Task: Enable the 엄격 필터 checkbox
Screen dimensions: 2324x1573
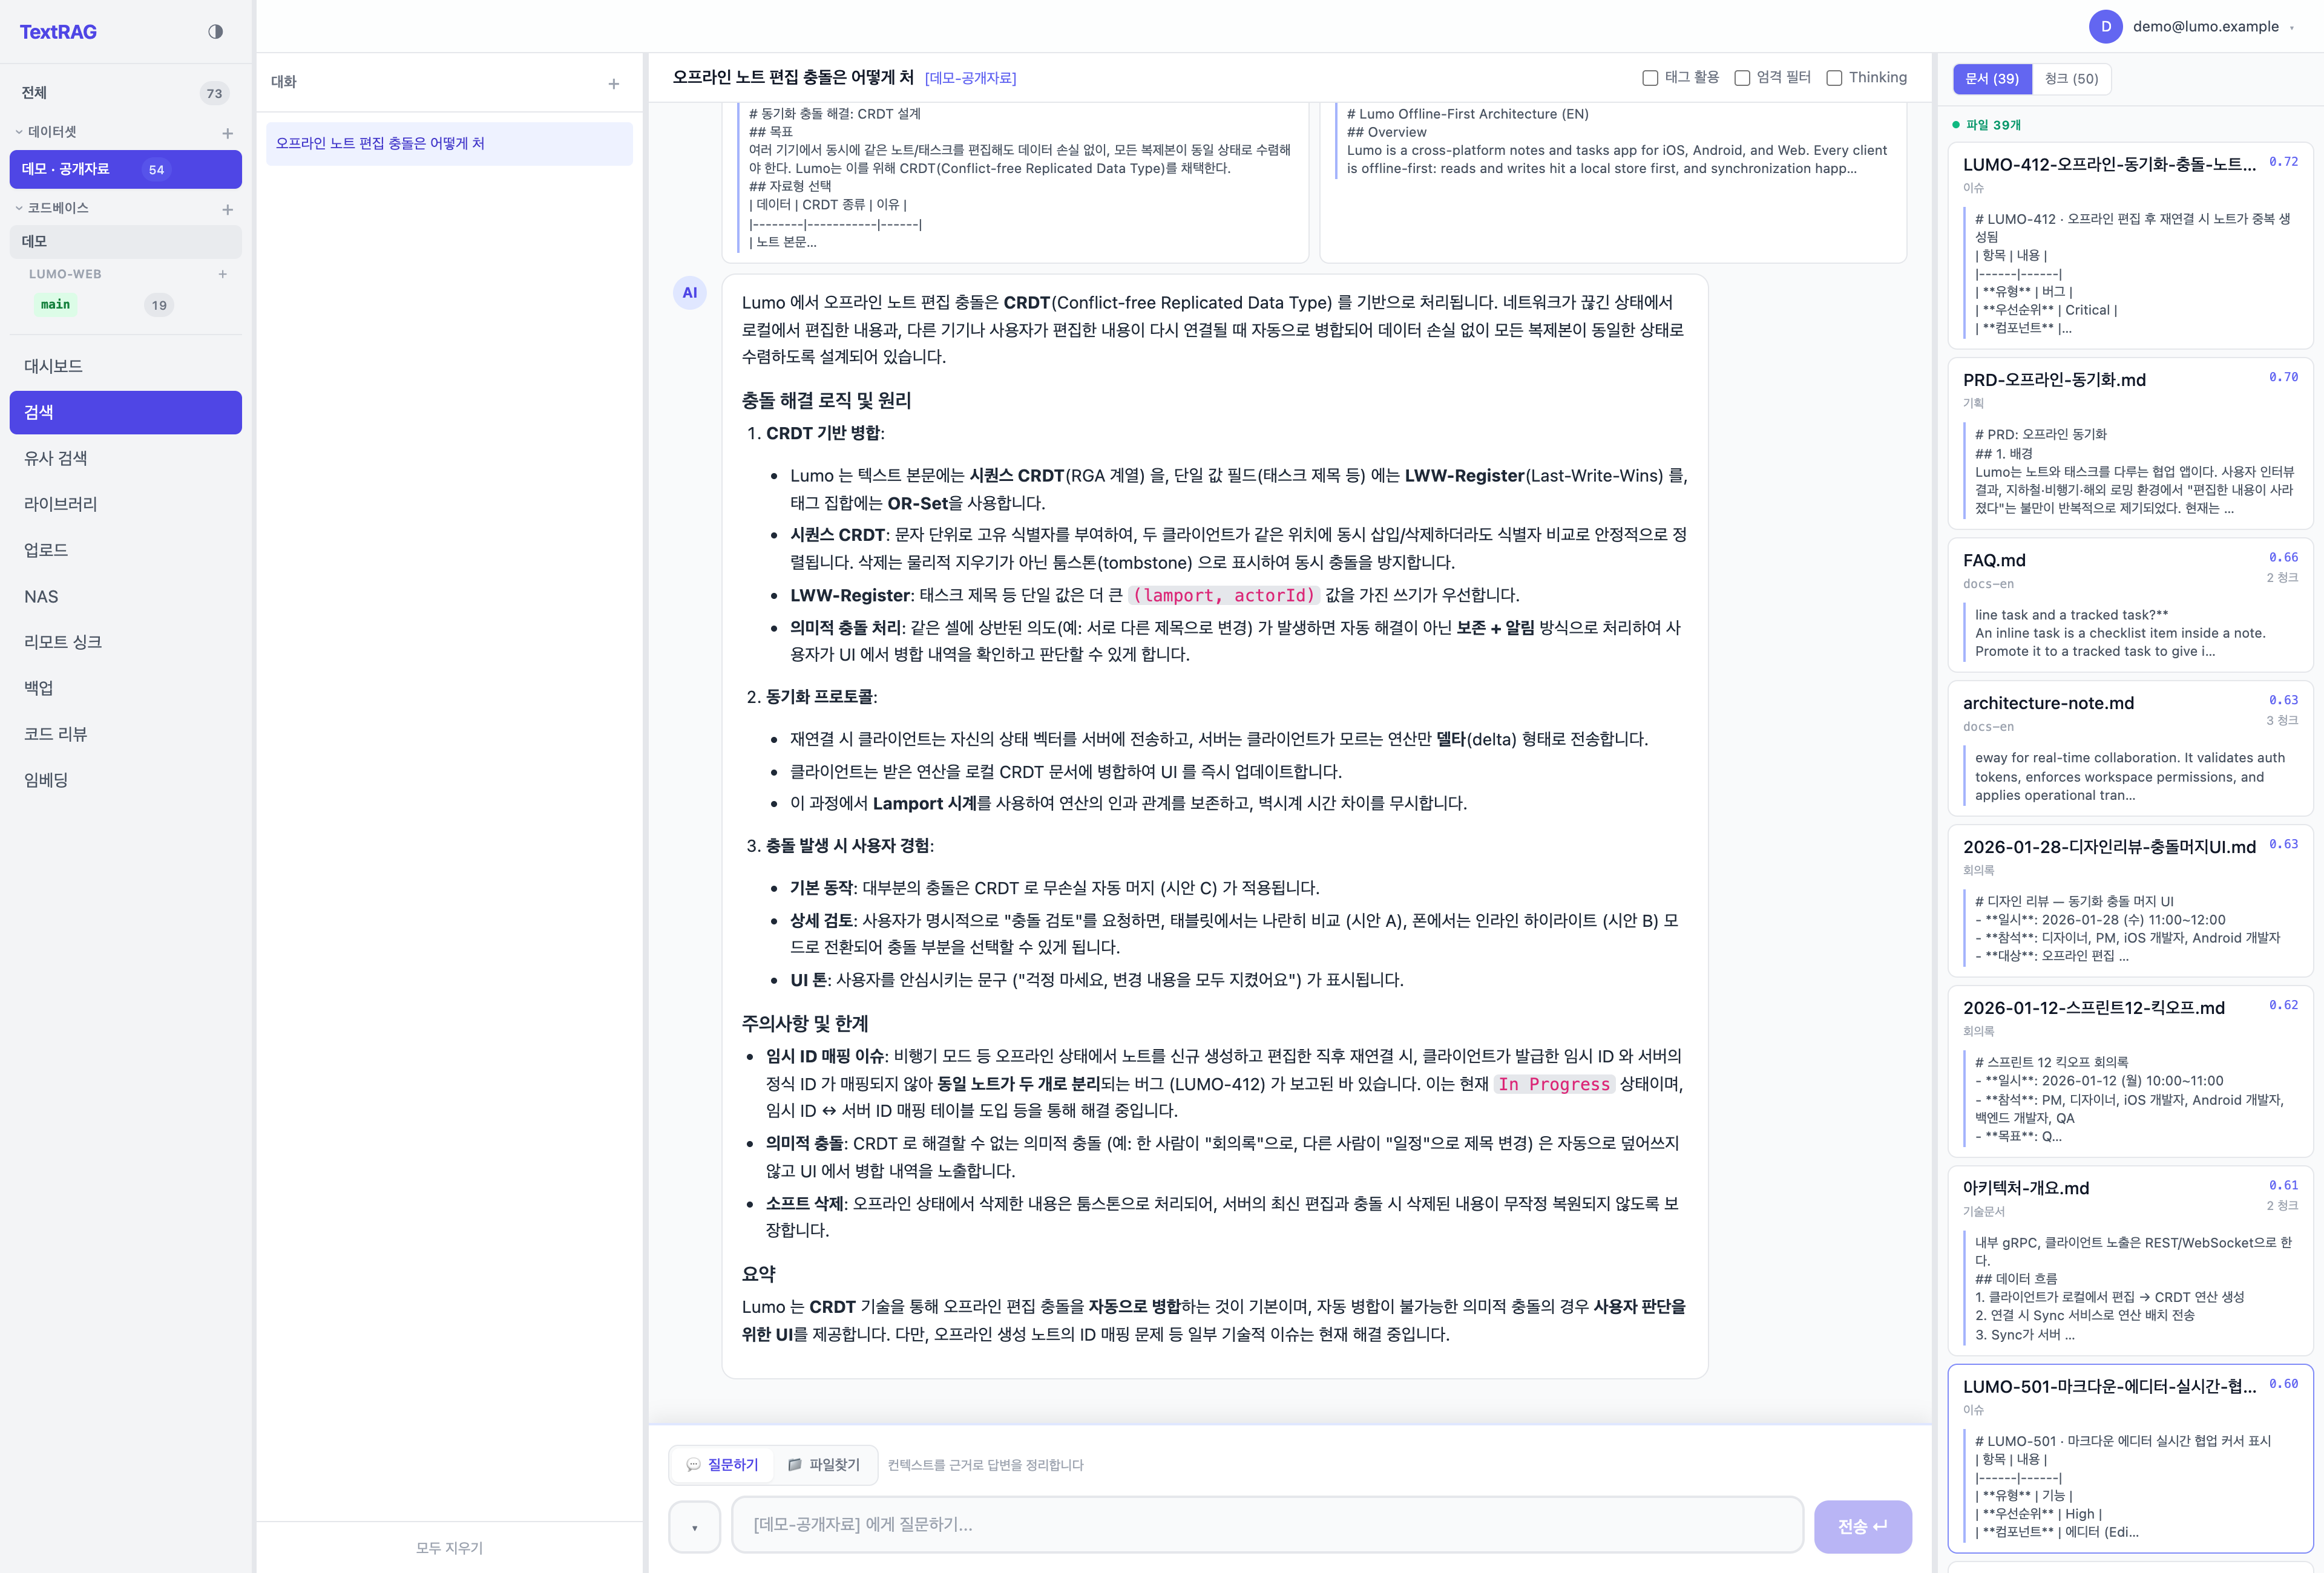Action: 1742,78
